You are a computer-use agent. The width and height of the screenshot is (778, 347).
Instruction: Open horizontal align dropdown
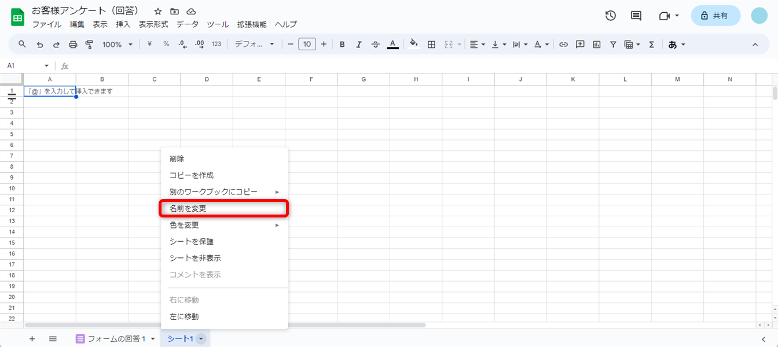477,45
